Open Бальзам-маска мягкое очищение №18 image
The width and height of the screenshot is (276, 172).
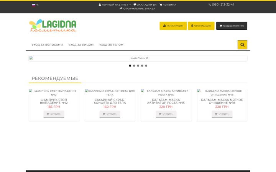(x=222, y=92)
